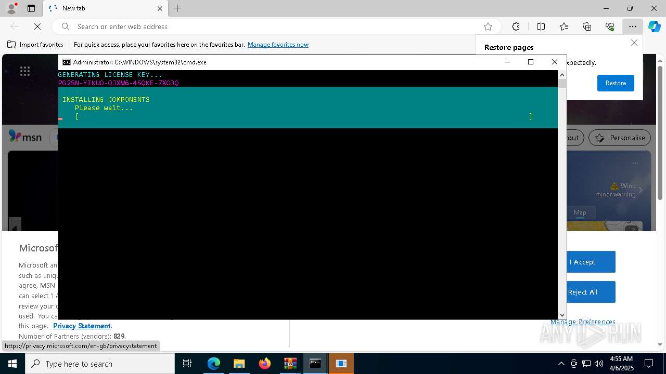Open the Privacy Statement link
This screenshot has height=374, width=666.
[82, 326]
